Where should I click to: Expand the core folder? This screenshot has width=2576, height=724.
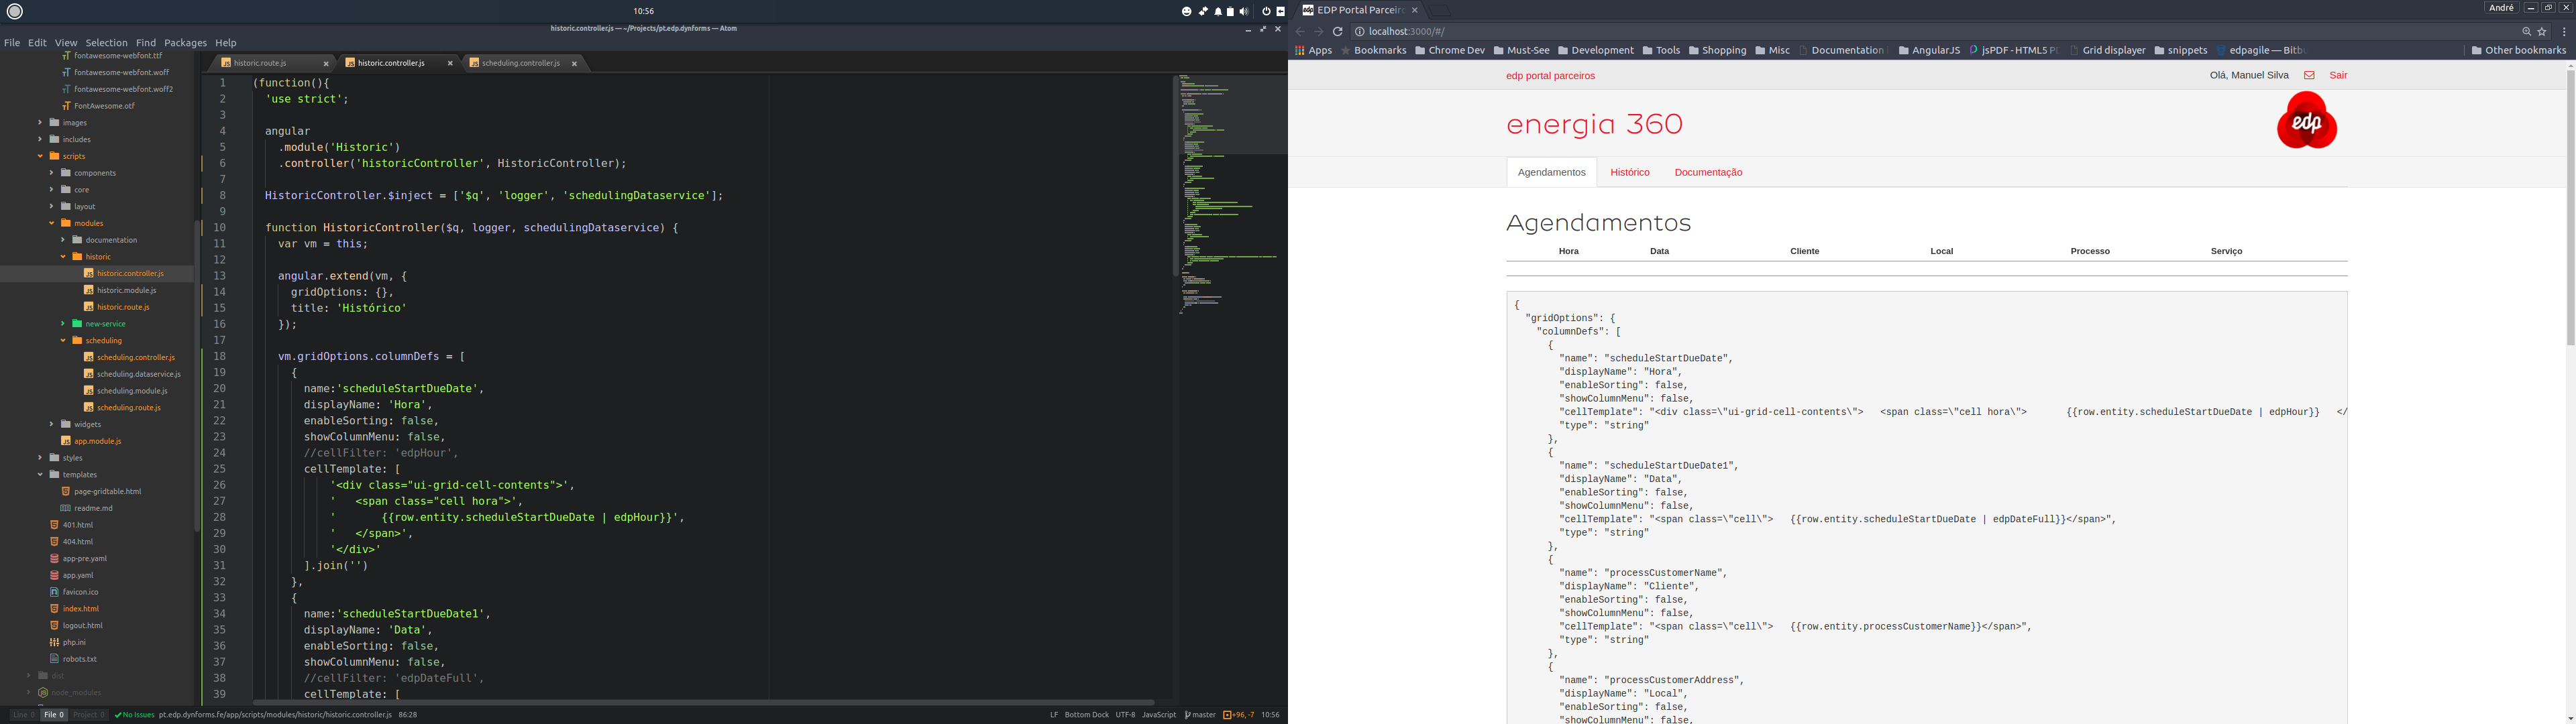(x=52, y=190)
